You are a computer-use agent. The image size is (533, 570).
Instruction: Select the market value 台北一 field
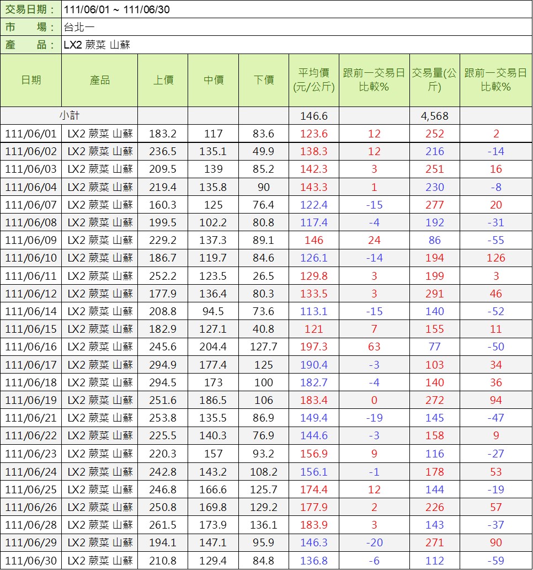(80, 27)
